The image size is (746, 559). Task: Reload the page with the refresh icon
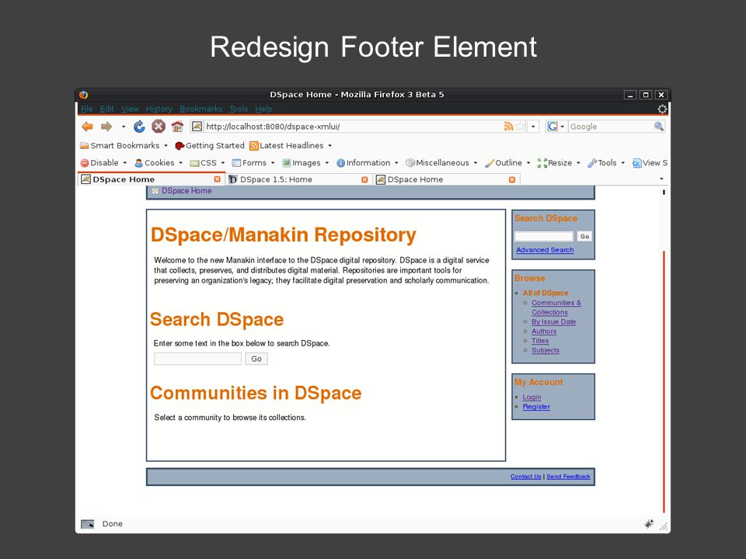(x=139, y=127)
